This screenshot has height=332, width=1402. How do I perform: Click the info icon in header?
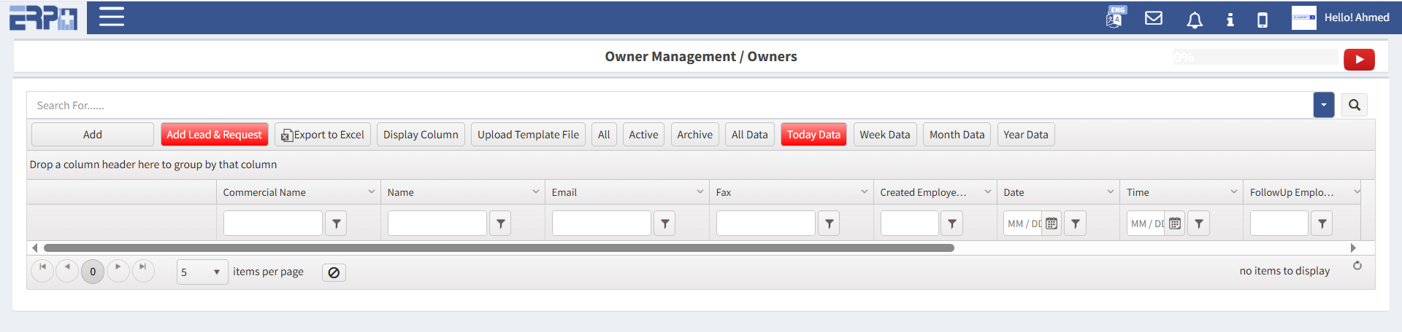point(1230,20)
